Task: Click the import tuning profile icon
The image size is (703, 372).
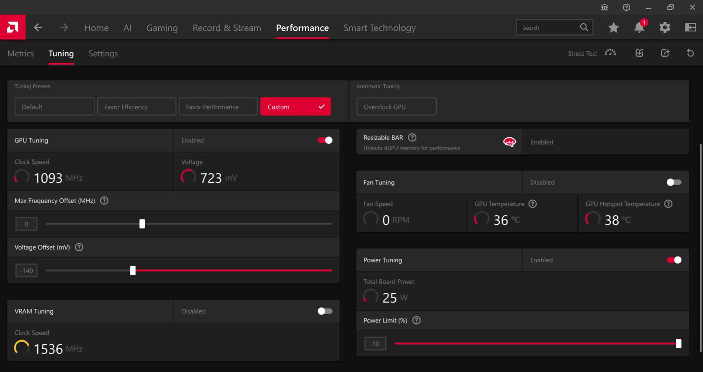Action: [639, 53]
